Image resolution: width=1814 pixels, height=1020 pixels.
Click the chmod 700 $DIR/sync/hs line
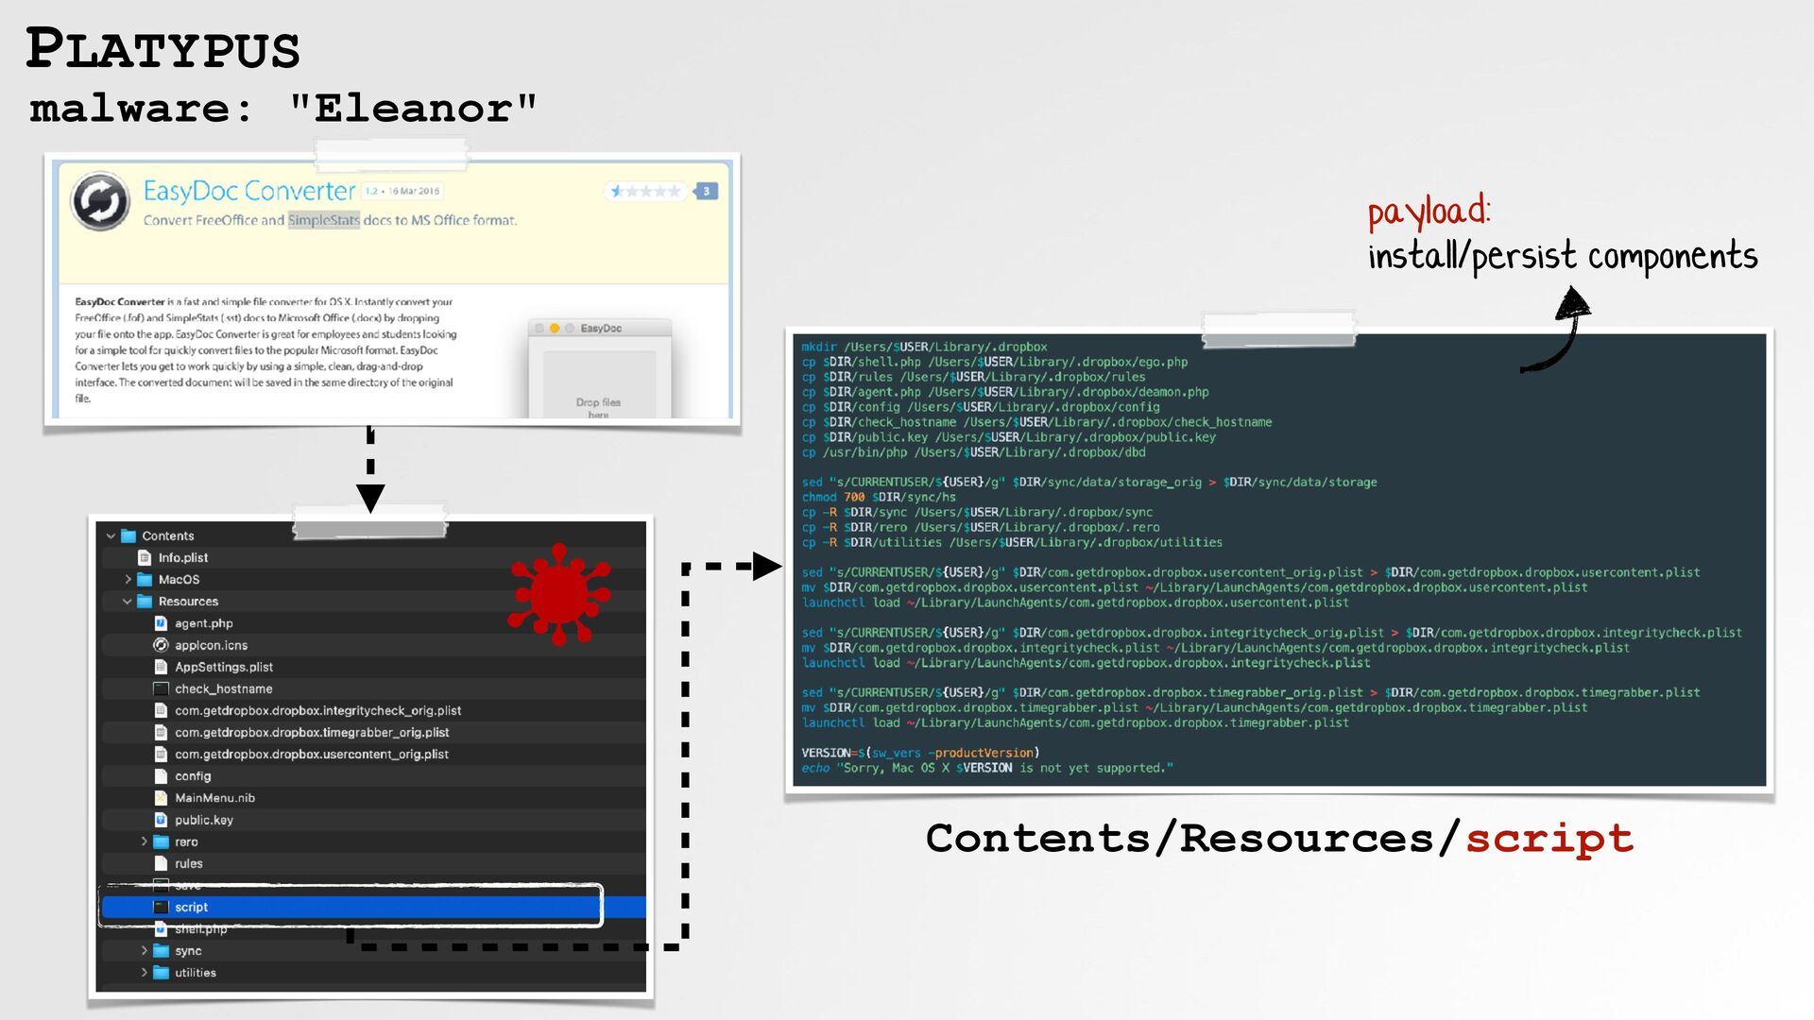[x=879, y=497]
